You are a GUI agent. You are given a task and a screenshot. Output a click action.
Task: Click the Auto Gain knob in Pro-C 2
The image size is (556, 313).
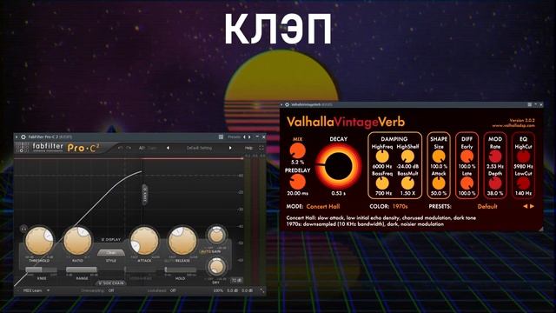pyautogui.click(x=216, y=236)
